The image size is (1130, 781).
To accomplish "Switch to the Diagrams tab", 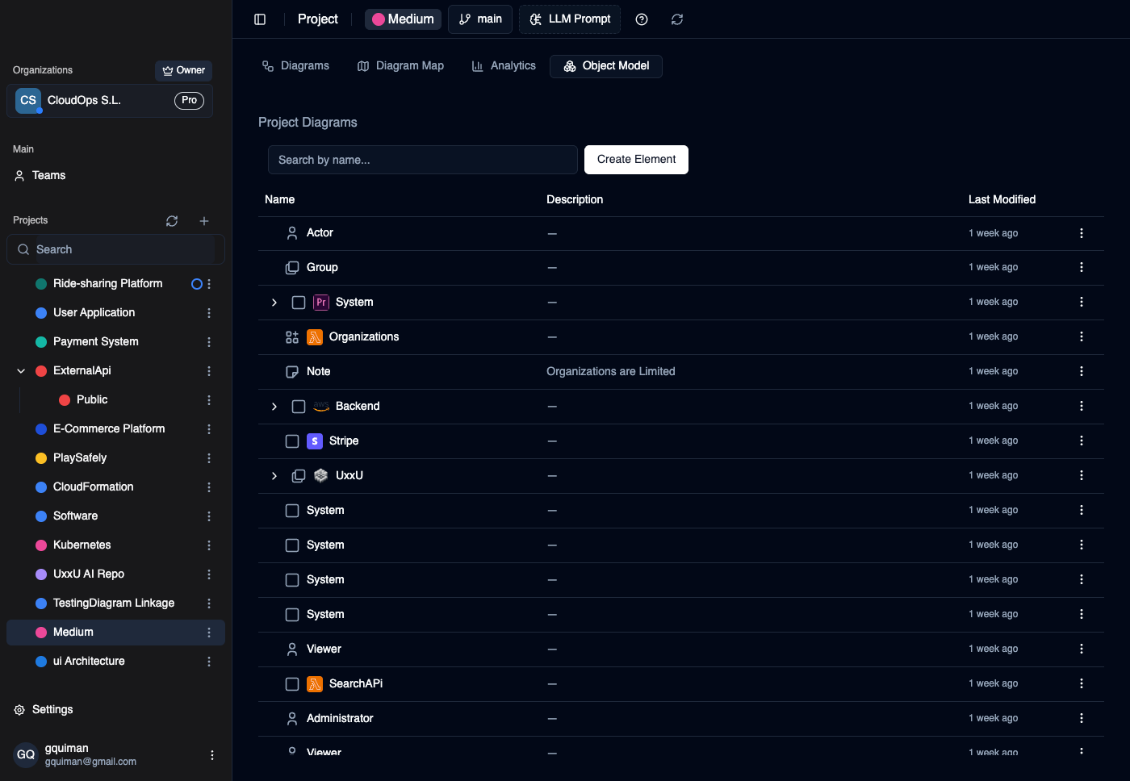I will (295, 66).
